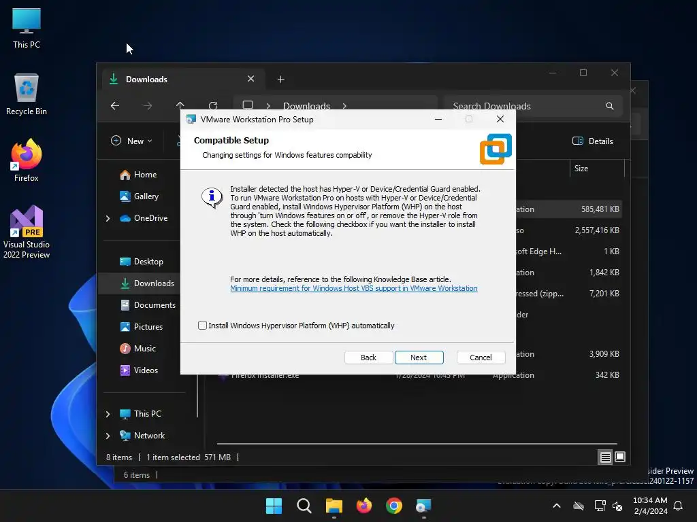Viewport: 697px width, 522px height.
Task: Open the OneDrive cloud tray icon
Action: [579, 506]
